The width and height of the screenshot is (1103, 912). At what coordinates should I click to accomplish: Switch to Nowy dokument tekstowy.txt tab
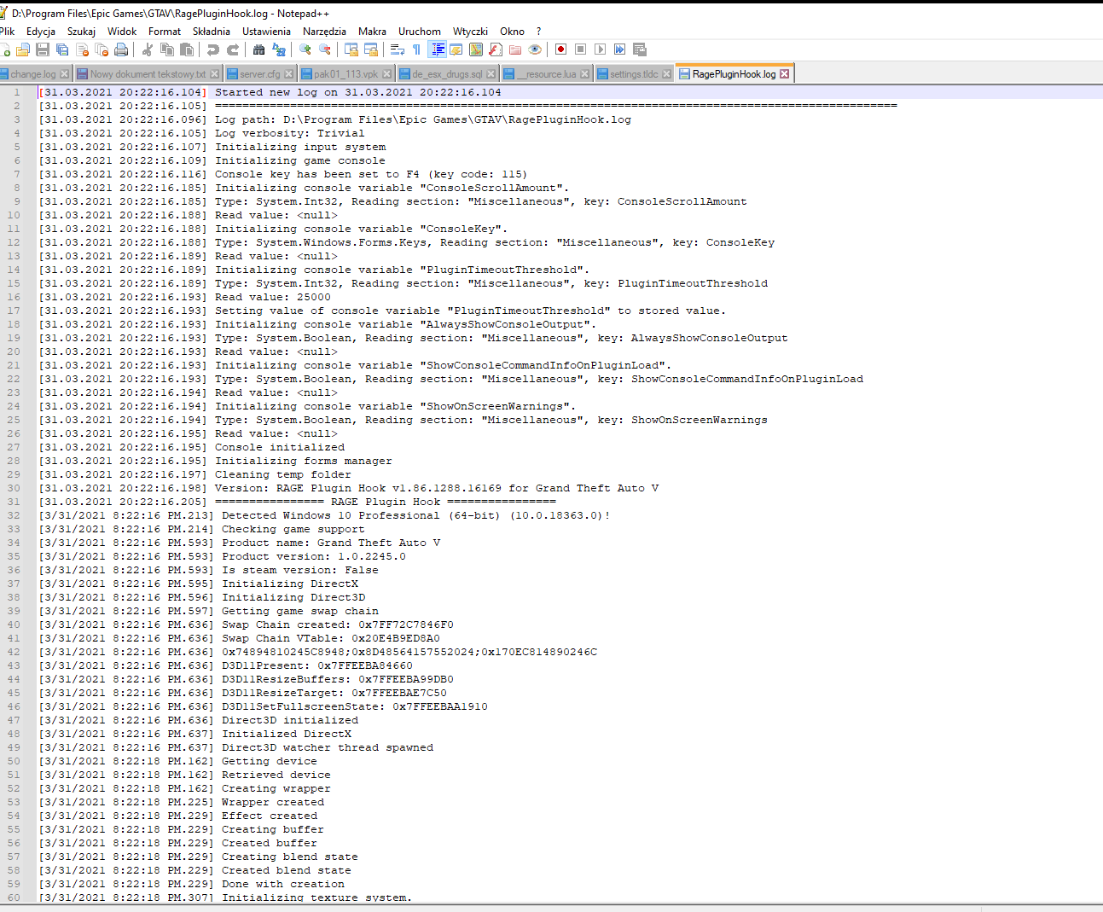pos(148,74)
